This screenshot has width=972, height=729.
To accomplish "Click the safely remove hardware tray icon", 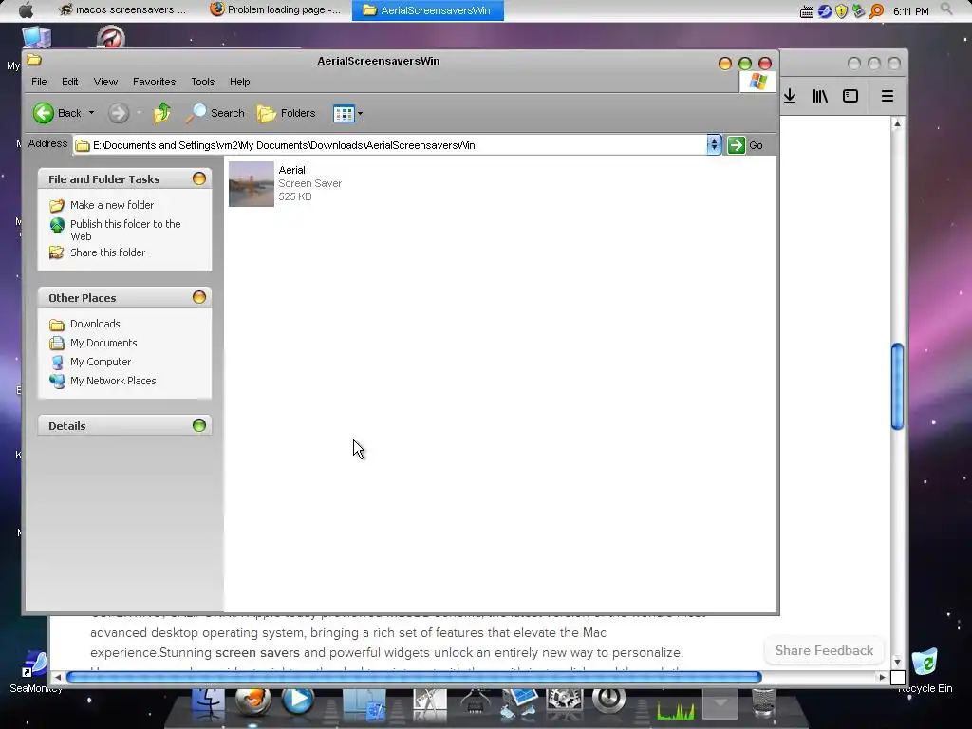I will click(858, 11).
